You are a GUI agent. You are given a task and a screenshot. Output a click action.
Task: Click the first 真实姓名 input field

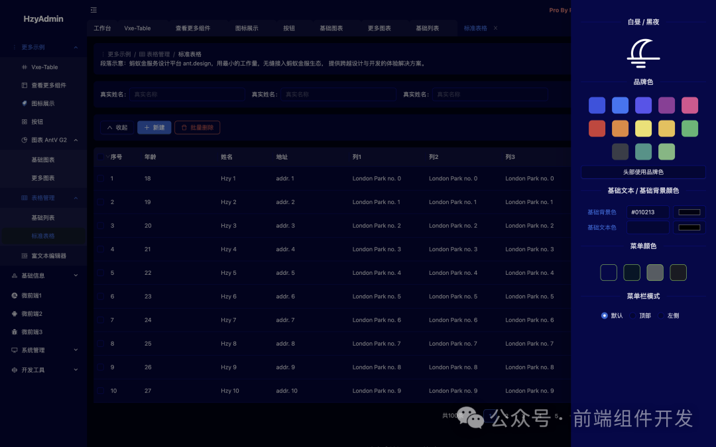pyautogui.click(x=187, y=95)
